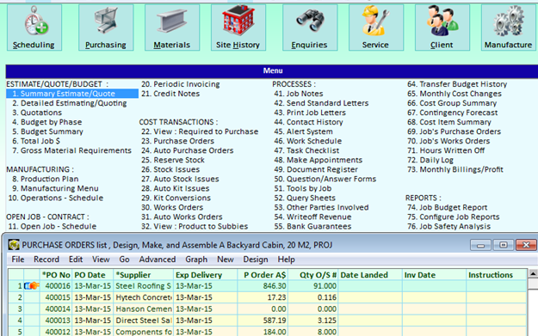The image size is (538, 336).
Task: Select PO number 400016 cell
Action: coord(56,286)
